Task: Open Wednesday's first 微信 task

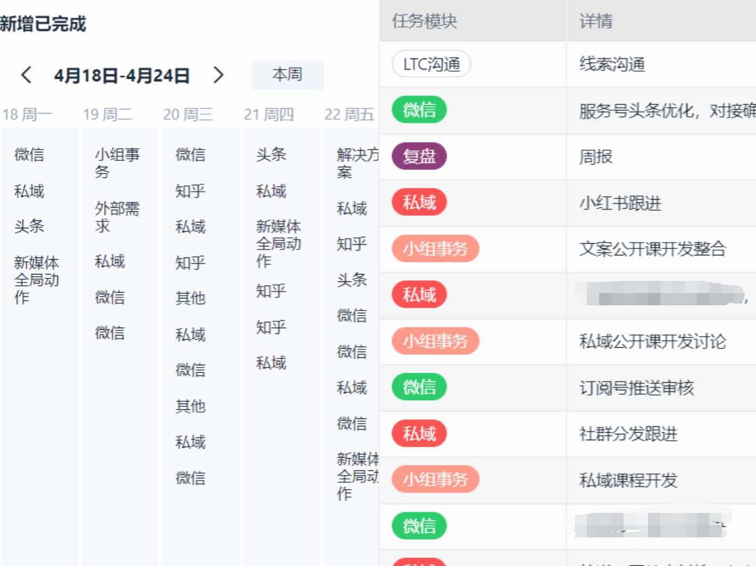Action: [190, 155]
